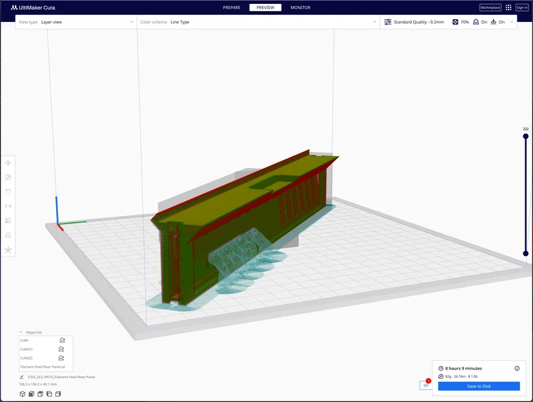
Task: Open the print info details icon
Action: click(517, 369)
